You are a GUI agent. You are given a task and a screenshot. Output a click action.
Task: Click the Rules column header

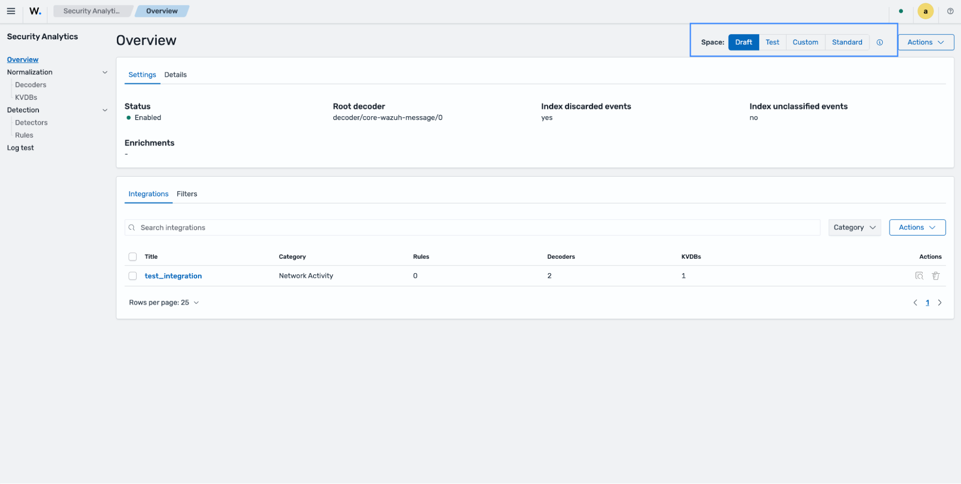421,257
